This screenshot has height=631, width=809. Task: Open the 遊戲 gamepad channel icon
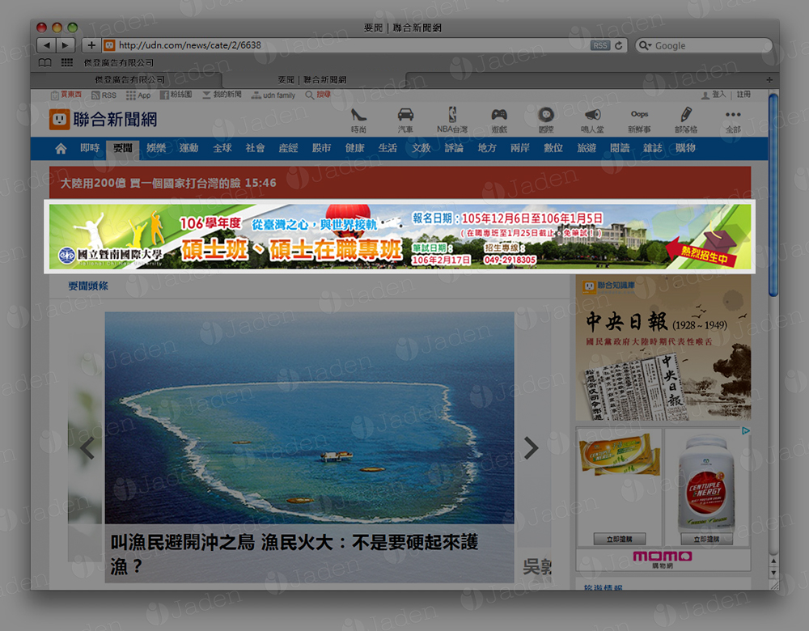499,121
